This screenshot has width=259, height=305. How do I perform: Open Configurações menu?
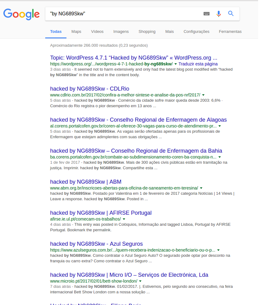point(196,32)
